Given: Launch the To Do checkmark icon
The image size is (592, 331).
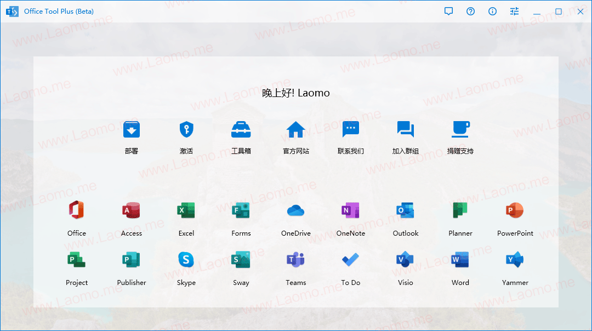Looking at the screenshot, I should coord(351,260).
